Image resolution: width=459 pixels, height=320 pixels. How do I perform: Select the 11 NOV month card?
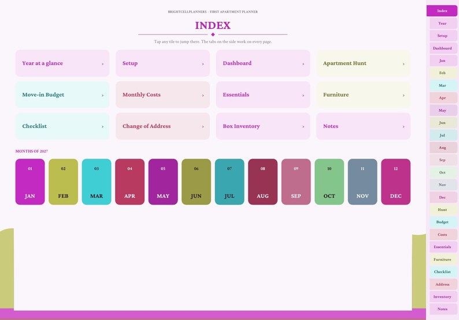[362, 182]
